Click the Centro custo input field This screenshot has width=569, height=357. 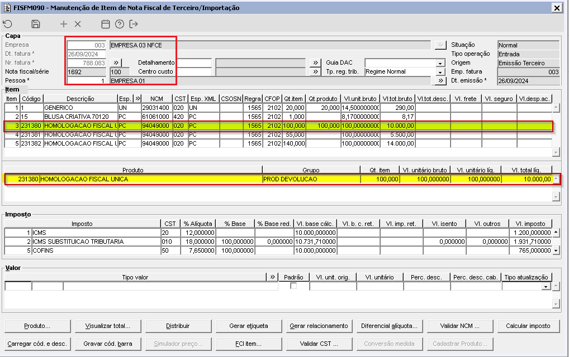pyautogui.click(x=194, y=72)
